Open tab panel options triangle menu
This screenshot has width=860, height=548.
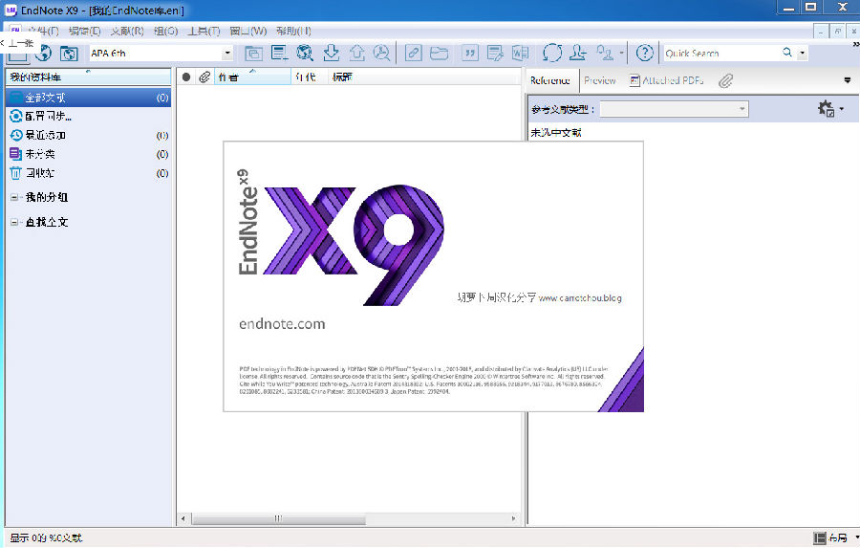[848, 80]
